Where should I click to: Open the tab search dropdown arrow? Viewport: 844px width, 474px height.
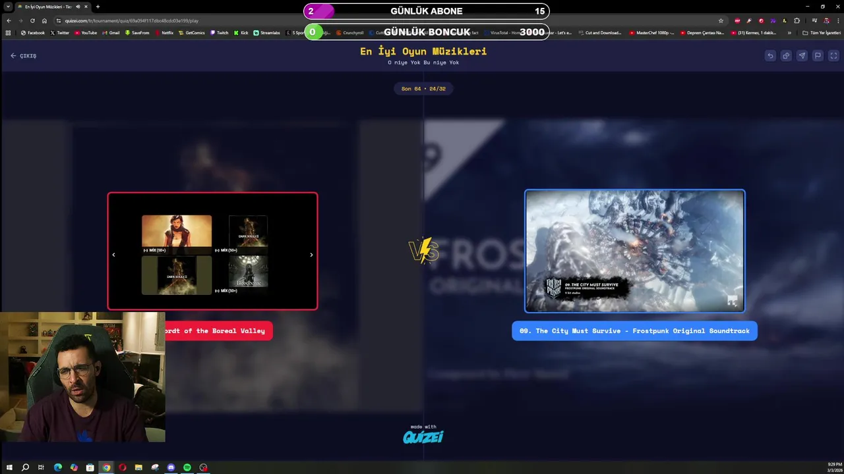pos(7,7)
